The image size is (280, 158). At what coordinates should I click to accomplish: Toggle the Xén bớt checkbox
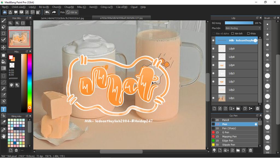pyautogui.click(x=232, y=33)
